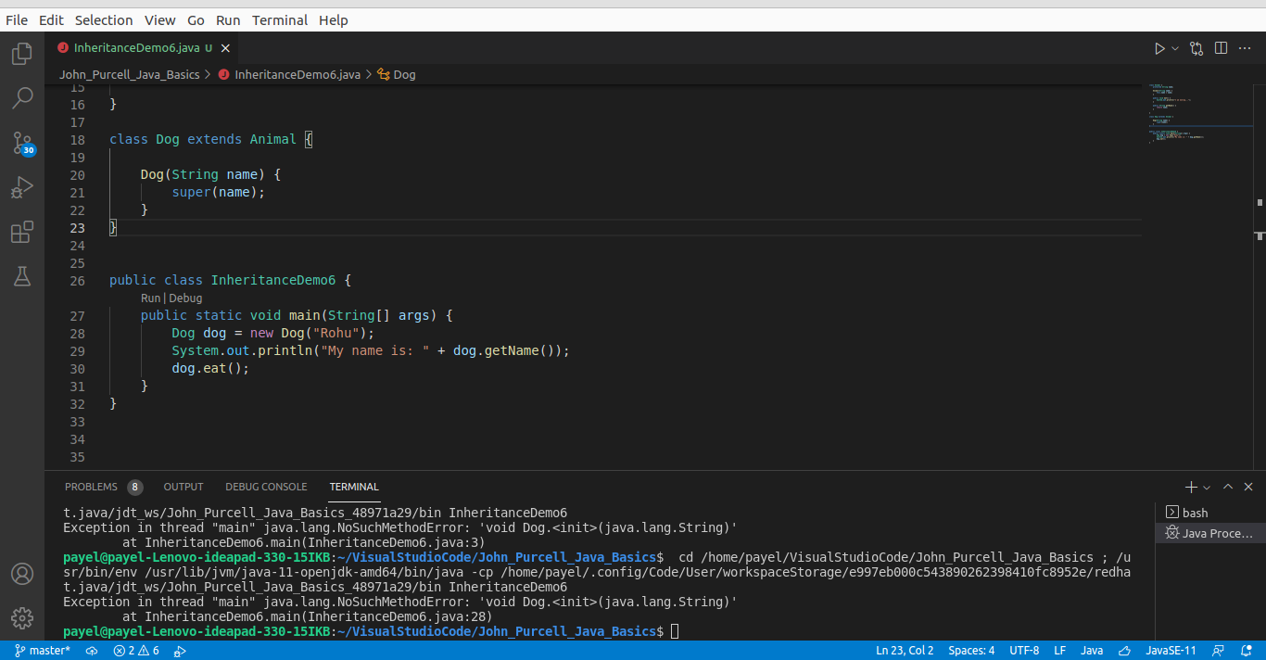Switch to the PROBLEMS tab

click(91, 487)
